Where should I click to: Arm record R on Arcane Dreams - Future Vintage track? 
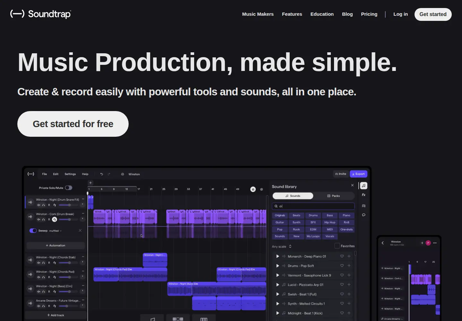(x=49, y=306)
